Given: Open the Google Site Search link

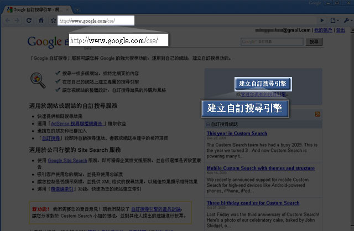Looking at the screenshot, I should (67, 161).
